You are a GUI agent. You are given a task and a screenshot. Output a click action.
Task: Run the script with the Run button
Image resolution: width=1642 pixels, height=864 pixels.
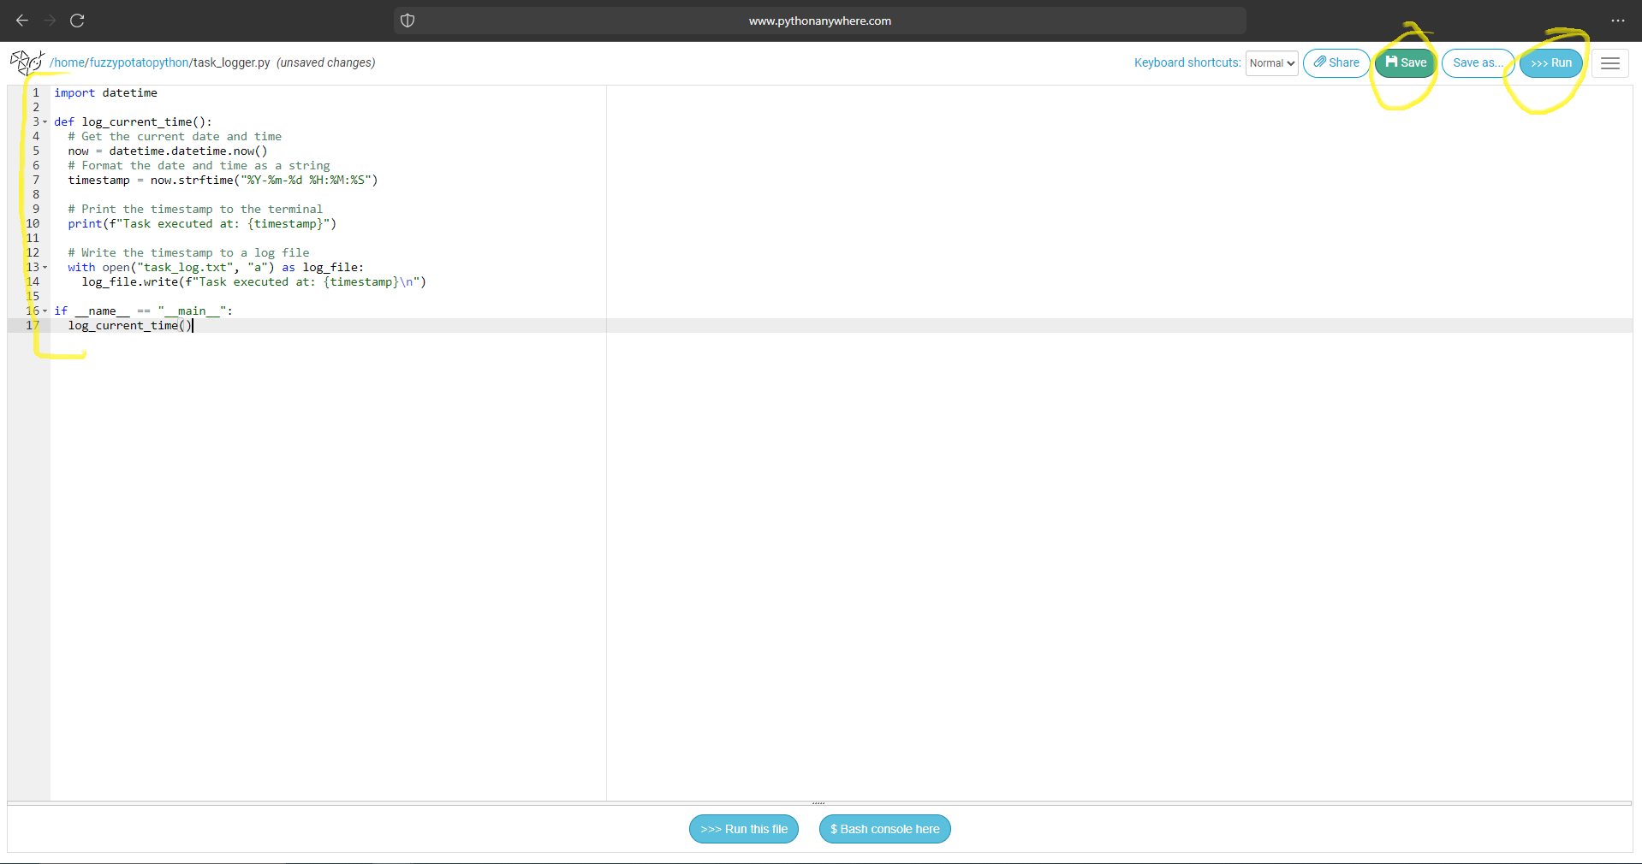[x=1551, y=62]
